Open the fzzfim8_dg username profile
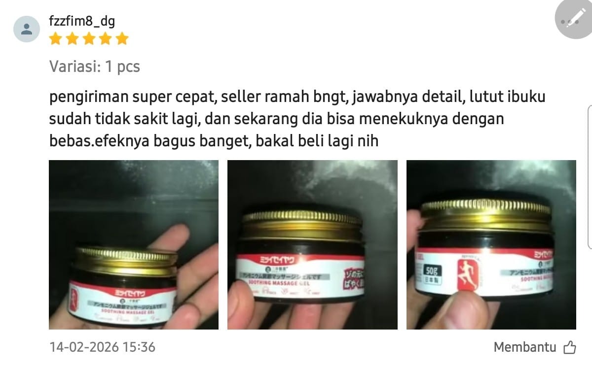 (82, 21)
